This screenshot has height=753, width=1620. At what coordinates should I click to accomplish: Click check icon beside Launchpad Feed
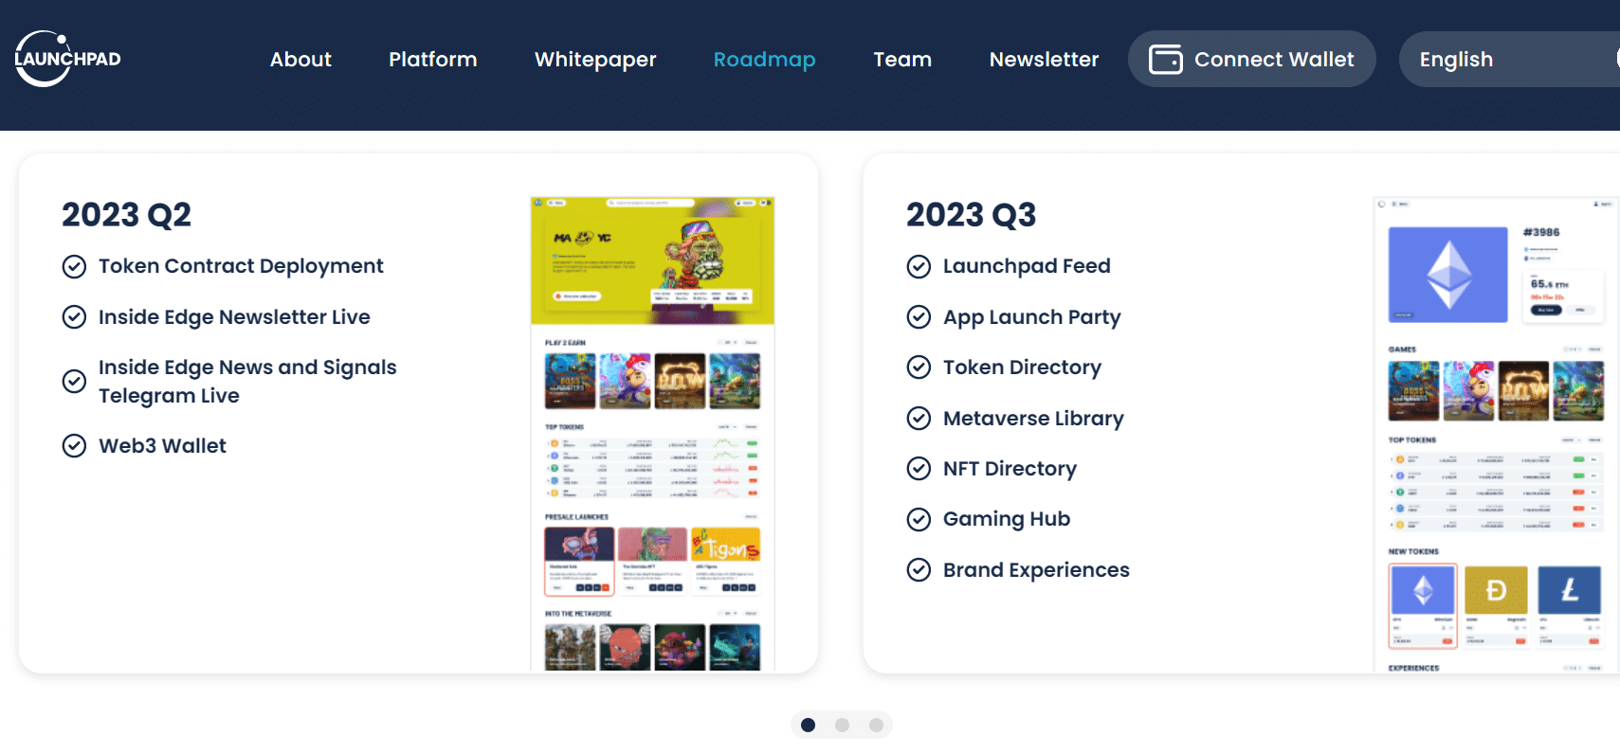pos(919,267)
